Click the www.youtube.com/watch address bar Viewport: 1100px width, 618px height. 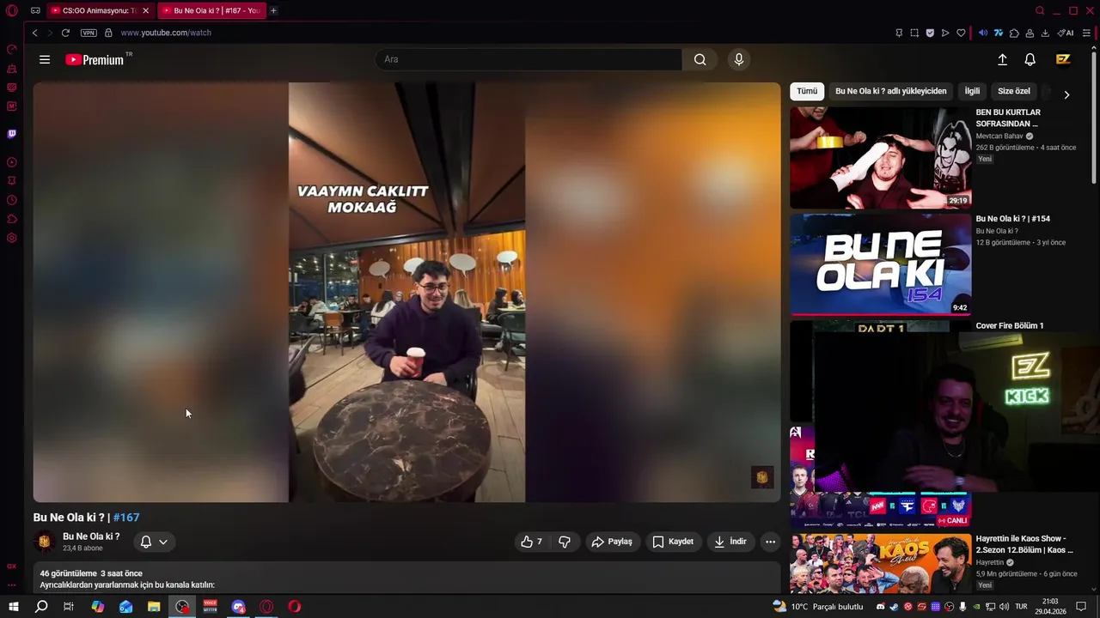pyautogui.click(x=166, y=33)
